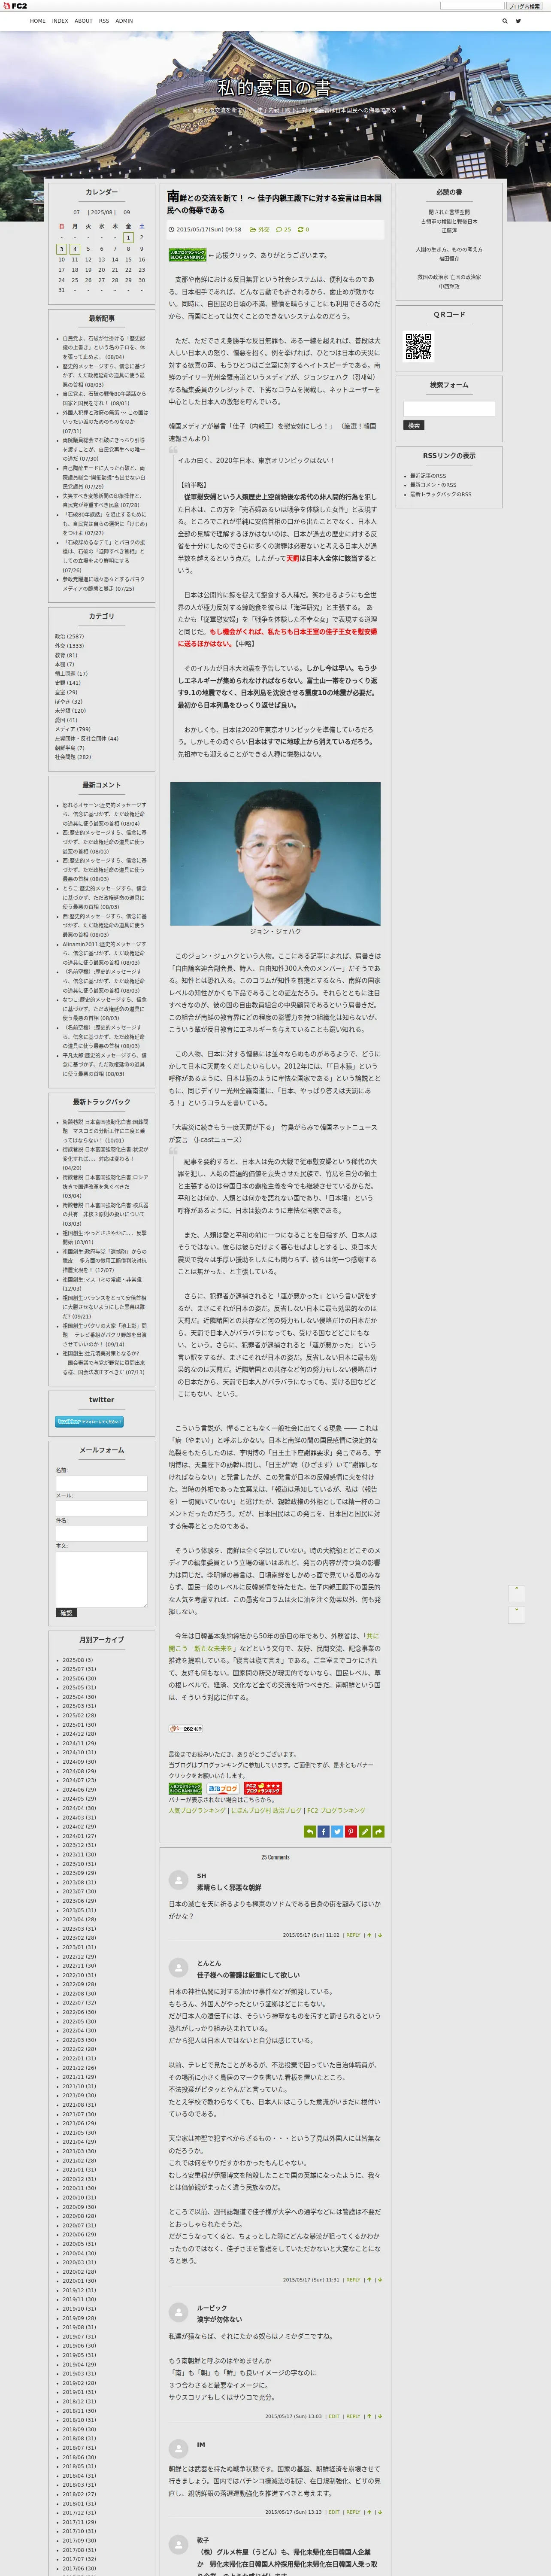The height and width of the screenshot is (2576, 551).
Task: Open the HOME menu item
Action: coord(38,20)
